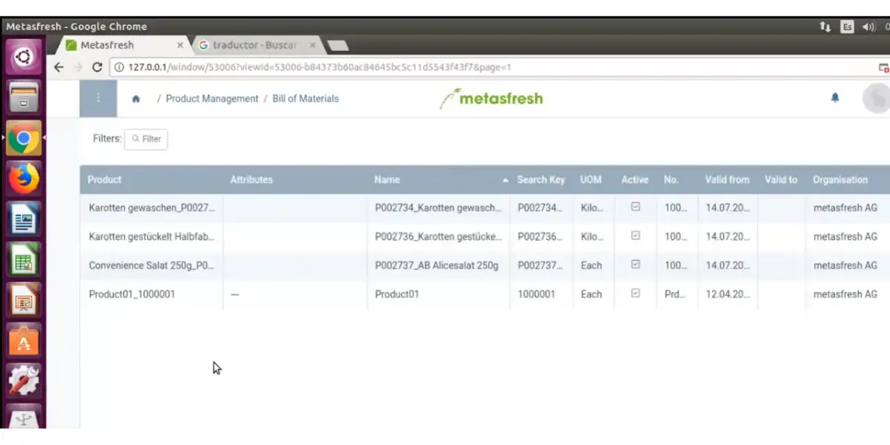The image size is (890, 445).
Task: Open a new Chrome tab
Action: point(338,46)
